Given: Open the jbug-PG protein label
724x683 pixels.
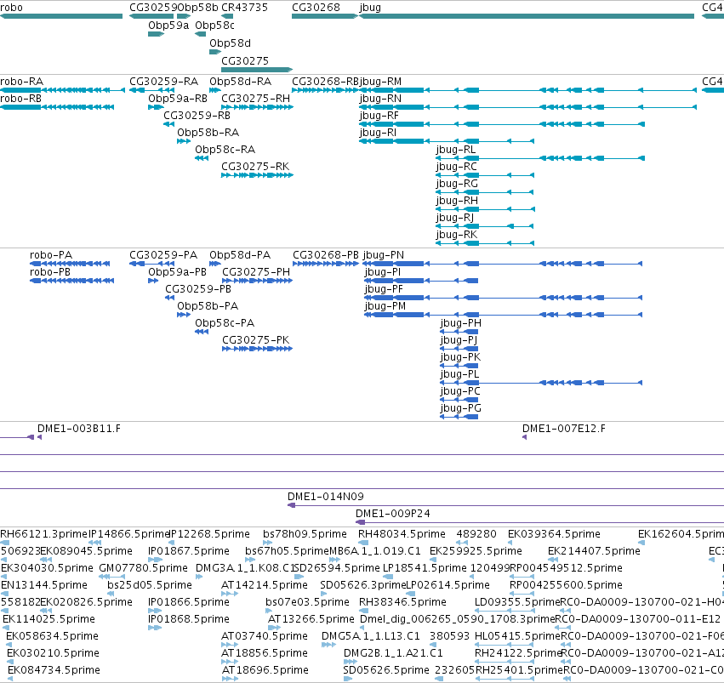Looking at the screenshot, I should click(x=460, y=408).
